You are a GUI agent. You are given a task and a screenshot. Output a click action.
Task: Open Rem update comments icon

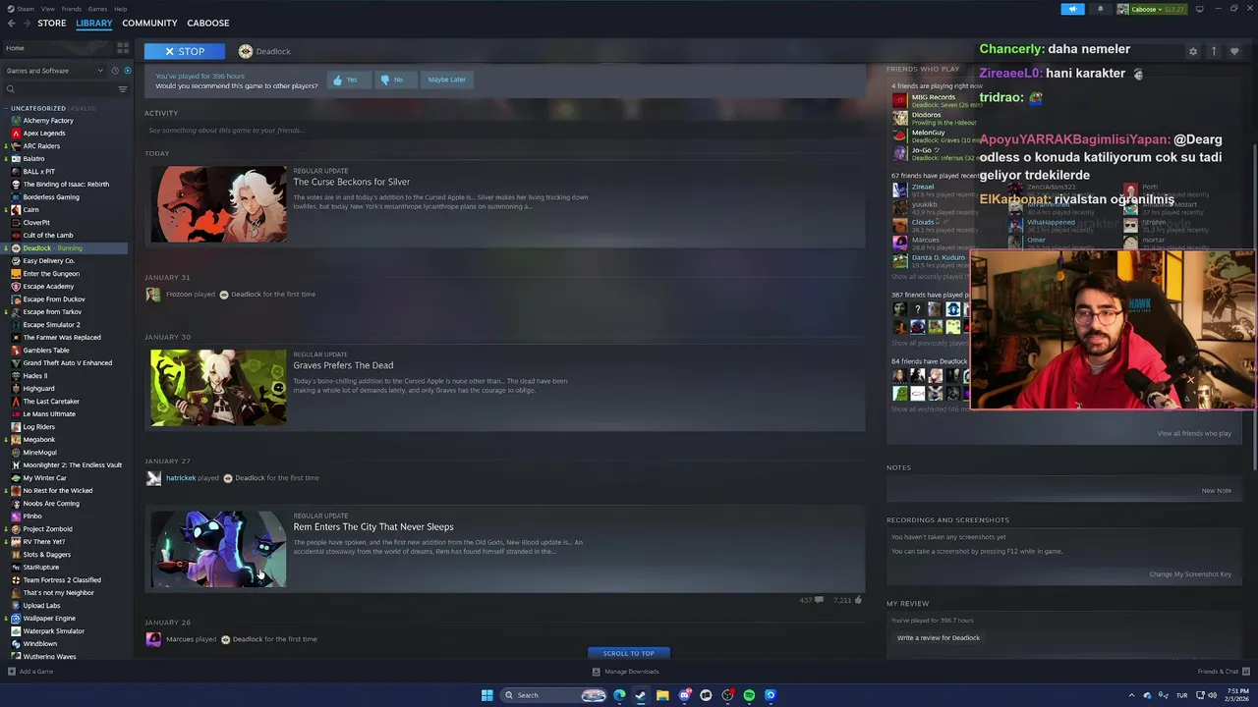pyautogui.click(x=819, y=600)
